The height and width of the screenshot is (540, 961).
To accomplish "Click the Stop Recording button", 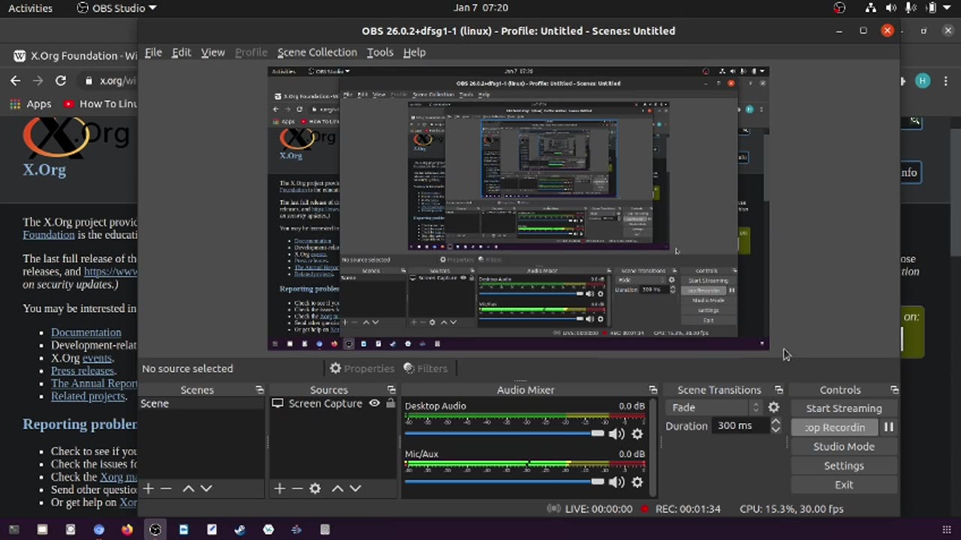I will coord(835,427).
